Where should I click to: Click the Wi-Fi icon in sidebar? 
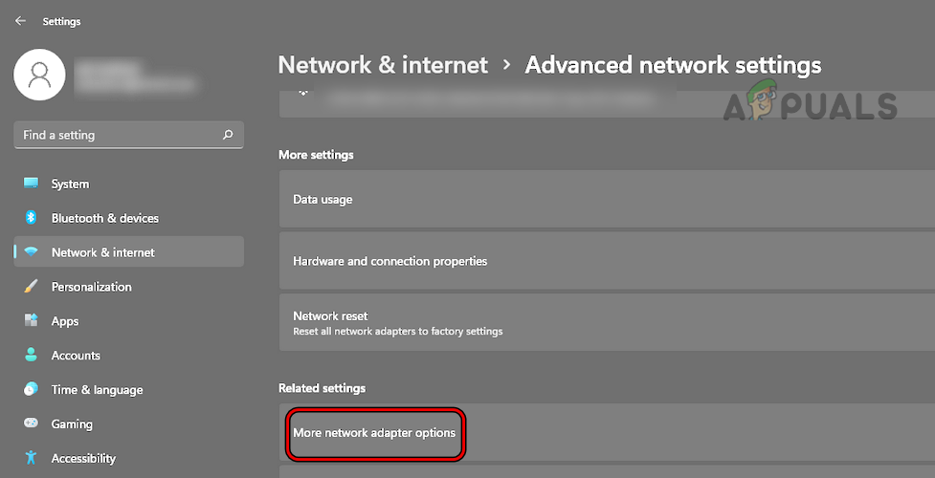click(x=32, y=252)
